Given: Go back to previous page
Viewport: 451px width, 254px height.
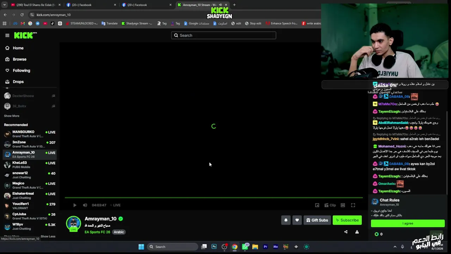Looking at the screenshot, I should coord(5,15).
